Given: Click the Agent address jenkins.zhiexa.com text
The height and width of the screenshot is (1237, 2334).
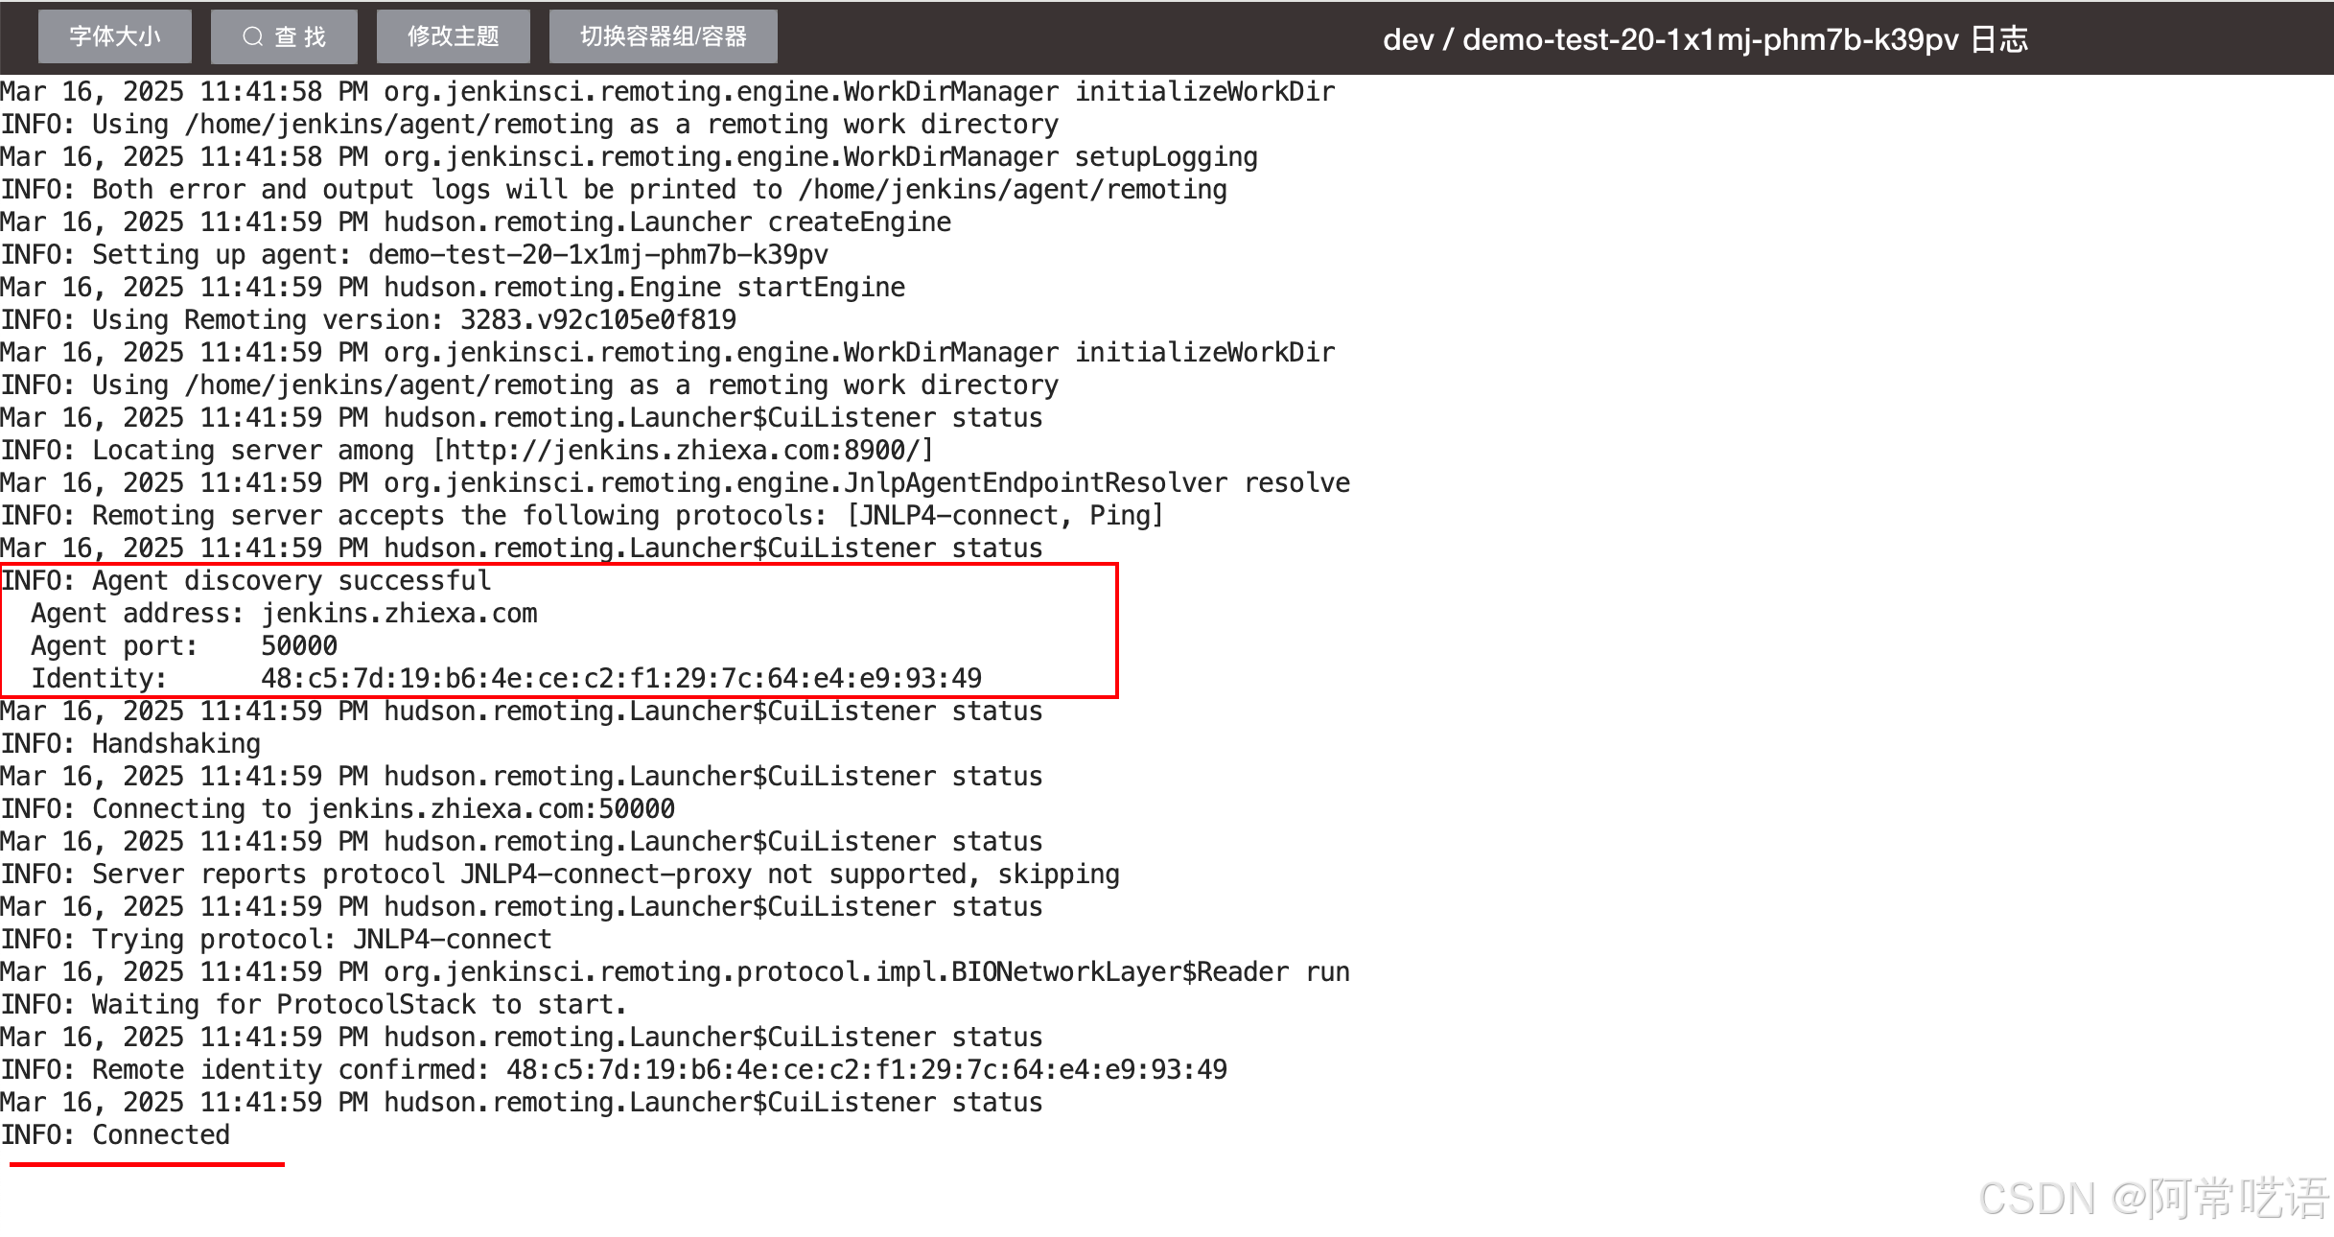Looking at the screenshot, I should click(399, 613).
